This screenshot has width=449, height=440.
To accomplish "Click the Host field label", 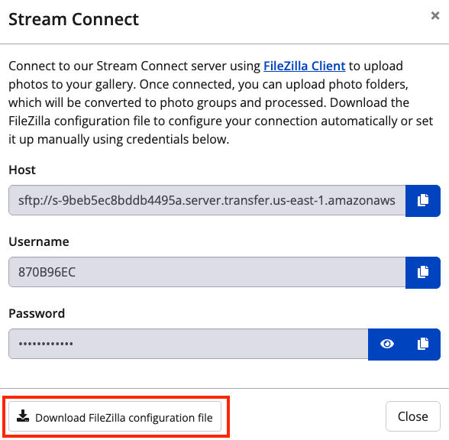I will pyautogui.click(x=22, y=170).
